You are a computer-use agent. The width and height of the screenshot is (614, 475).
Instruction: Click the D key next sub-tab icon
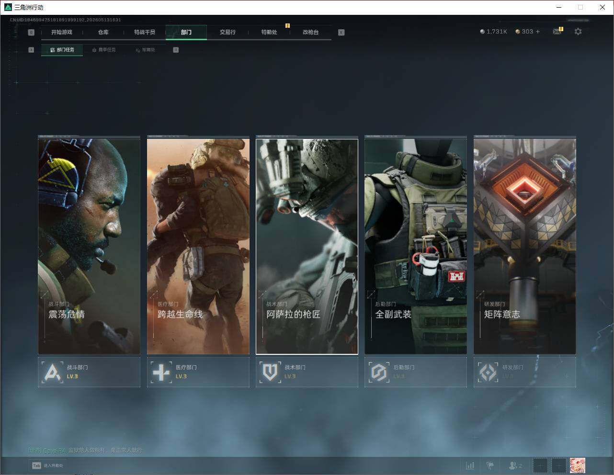tap(176, 50)
